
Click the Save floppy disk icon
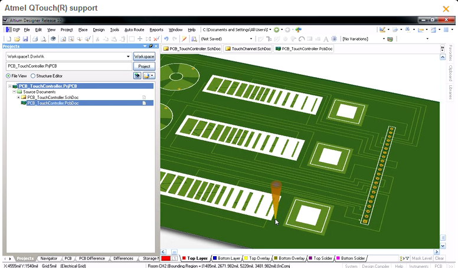tap(25, 39)
